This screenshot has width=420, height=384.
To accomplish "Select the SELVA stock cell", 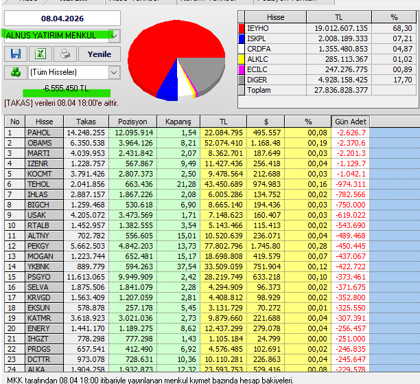I will pos(45,287).
